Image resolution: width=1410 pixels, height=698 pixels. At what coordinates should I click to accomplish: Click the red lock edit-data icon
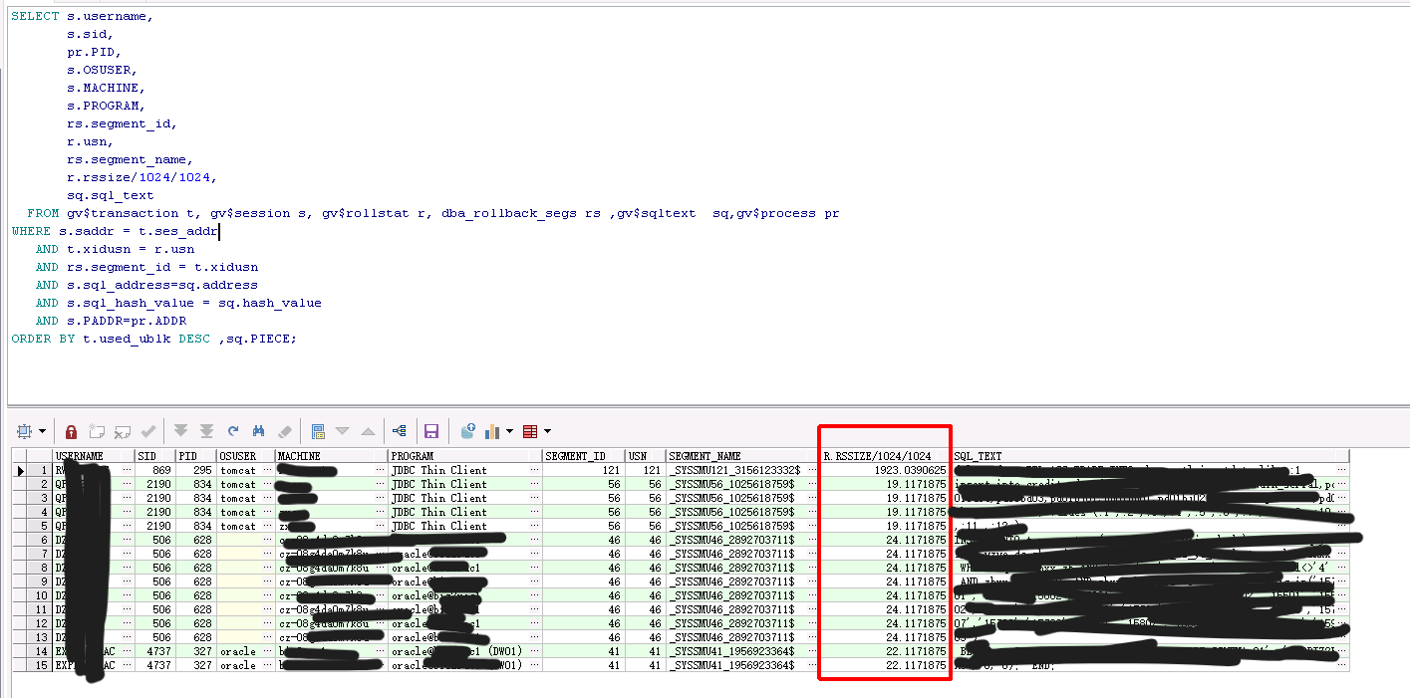click(x=72, y=431)
